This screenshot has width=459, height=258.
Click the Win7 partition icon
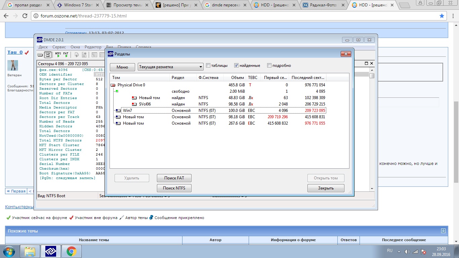(x=118, y=111)
